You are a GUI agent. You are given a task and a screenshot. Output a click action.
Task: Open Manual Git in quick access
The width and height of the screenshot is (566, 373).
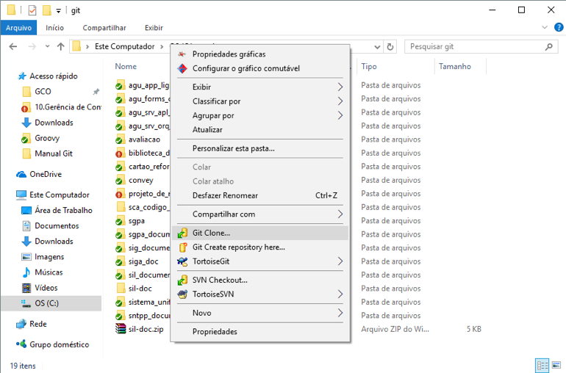54,153
